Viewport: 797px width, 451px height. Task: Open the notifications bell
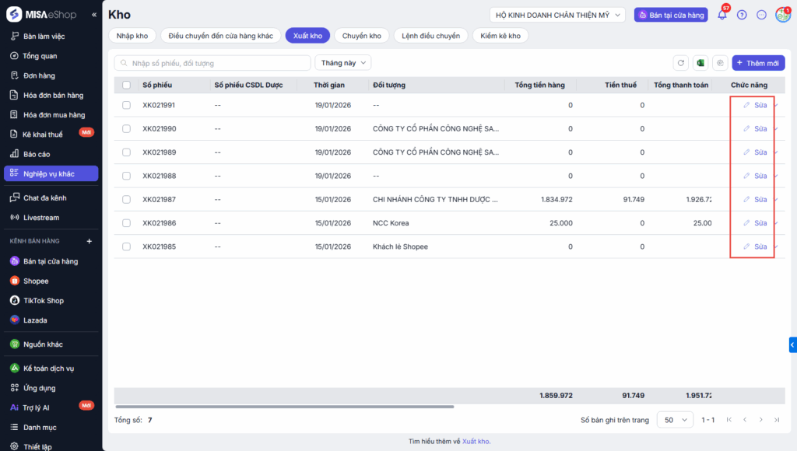point(722,15)
